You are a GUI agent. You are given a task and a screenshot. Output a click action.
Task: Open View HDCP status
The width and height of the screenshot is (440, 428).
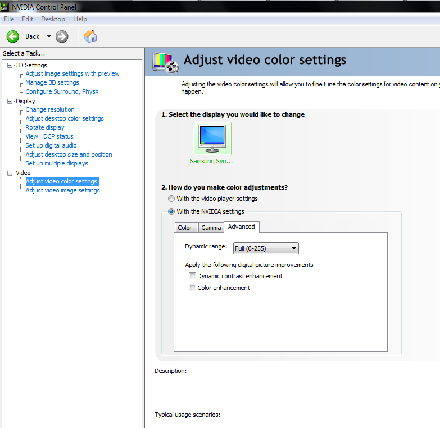click(49, 136)
